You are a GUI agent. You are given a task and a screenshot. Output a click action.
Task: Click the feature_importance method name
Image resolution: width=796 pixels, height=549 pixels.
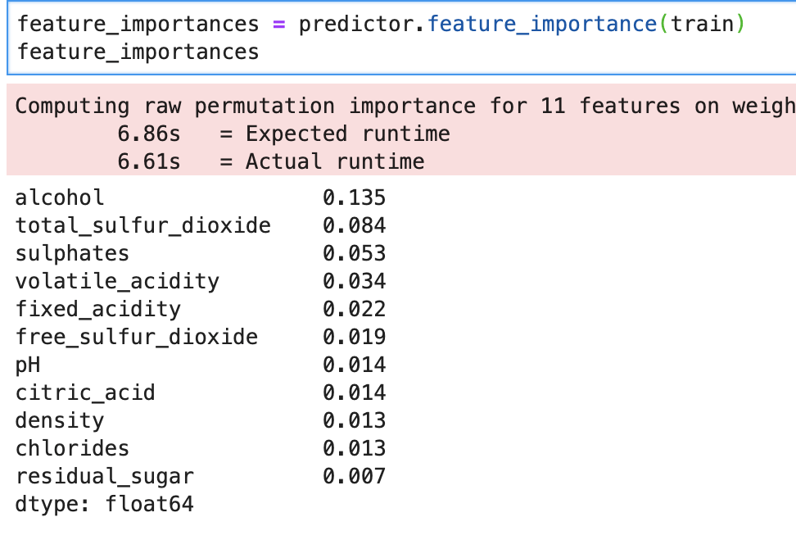(541, 24)
